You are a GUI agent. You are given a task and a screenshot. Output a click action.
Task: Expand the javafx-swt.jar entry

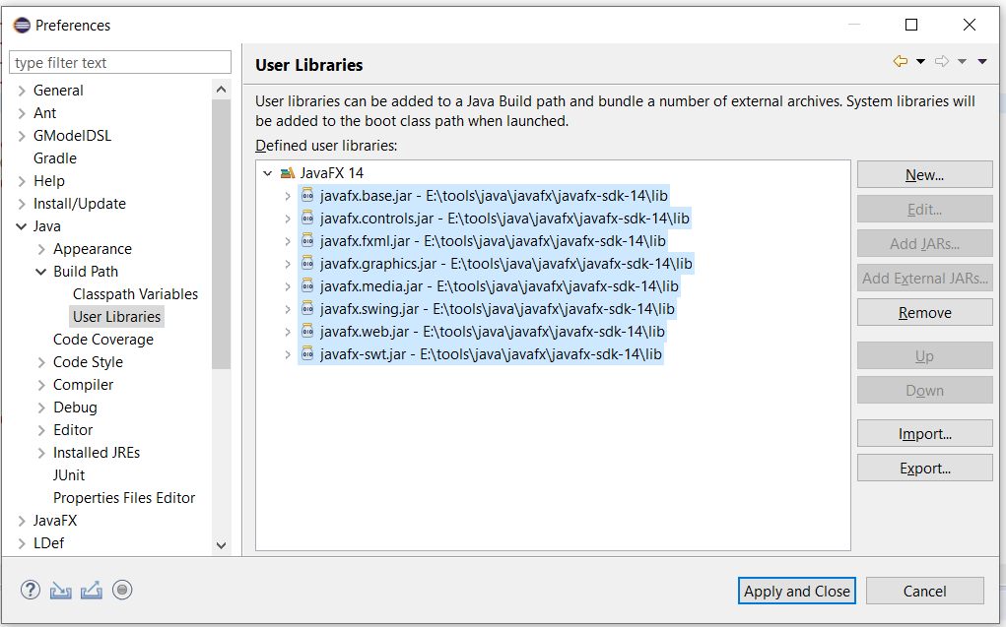pyautogui.click(x=288, y=354)
